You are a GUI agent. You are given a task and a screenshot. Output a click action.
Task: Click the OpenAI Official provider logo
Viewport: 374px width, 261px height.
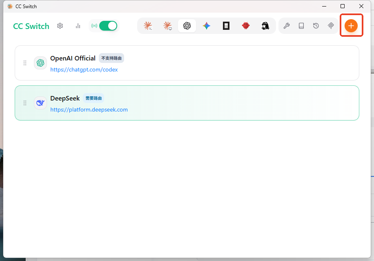point(40,63)
